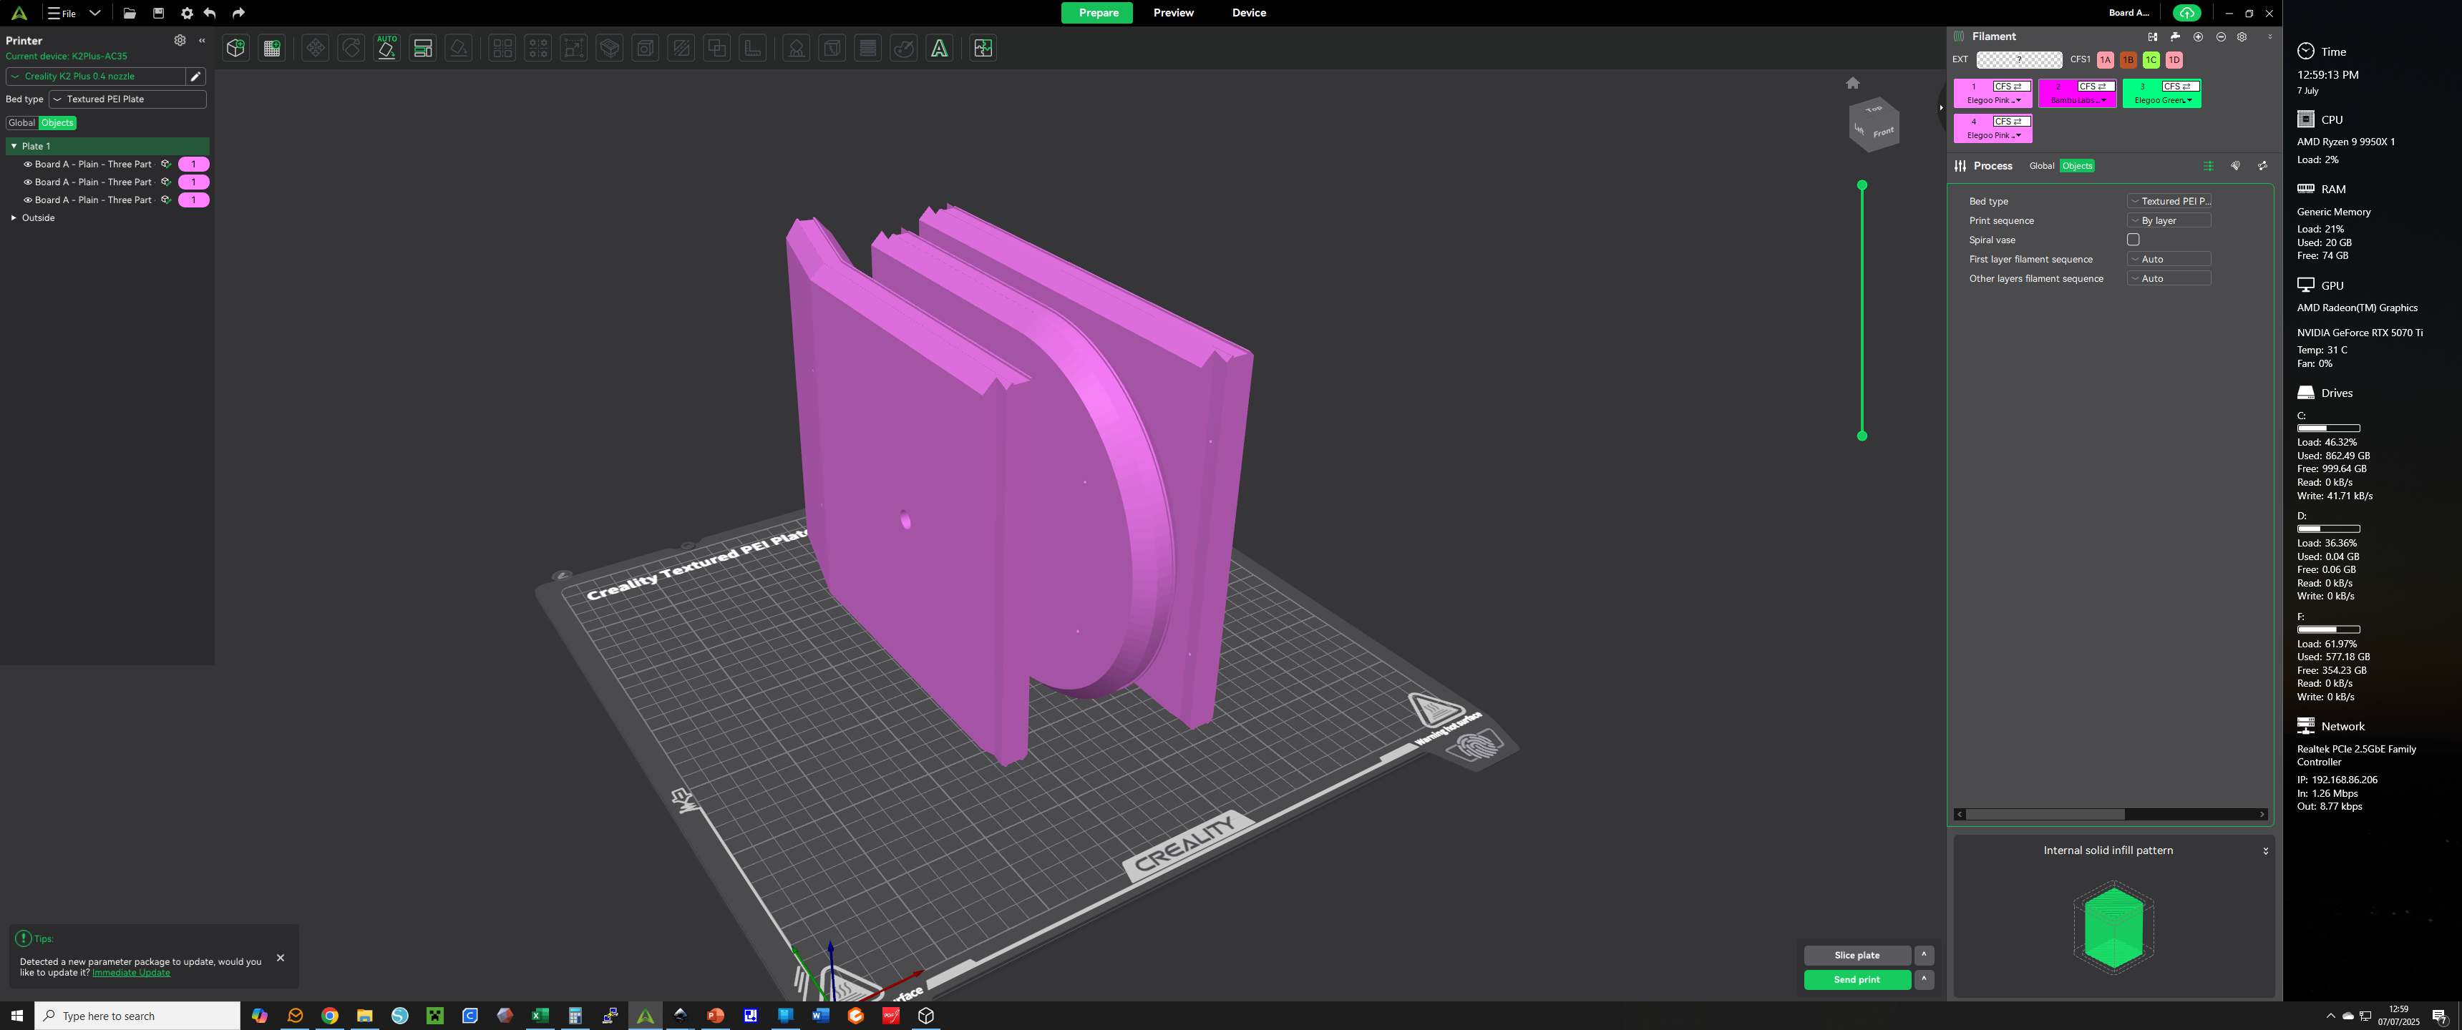Screen dimensions: 2462x1030
Task: Switch Printer panel to Global mode
Action: coord(21,122)
